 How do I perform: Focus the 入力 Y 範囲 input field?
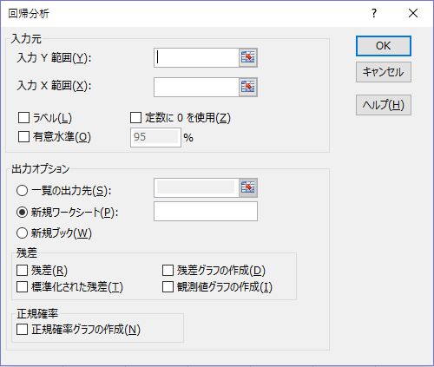pos(196,57)
